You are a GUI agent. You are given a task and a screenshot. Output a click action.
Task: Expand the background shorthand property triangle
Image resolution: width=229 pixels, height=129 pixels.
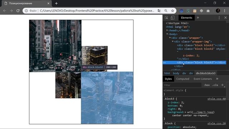[185, 112]
